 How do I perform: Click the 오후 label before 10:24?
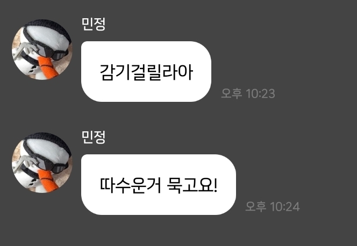click(256, 206)
